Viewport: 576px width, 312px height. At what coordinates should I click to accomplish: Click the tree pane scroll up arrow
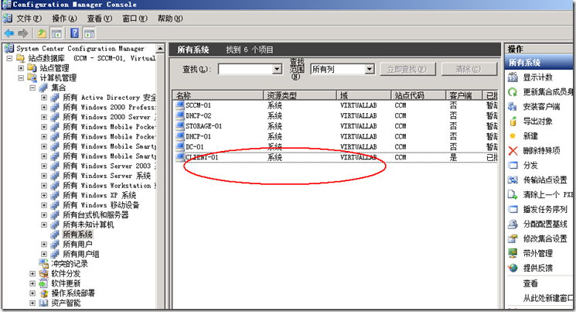(160, 49)
